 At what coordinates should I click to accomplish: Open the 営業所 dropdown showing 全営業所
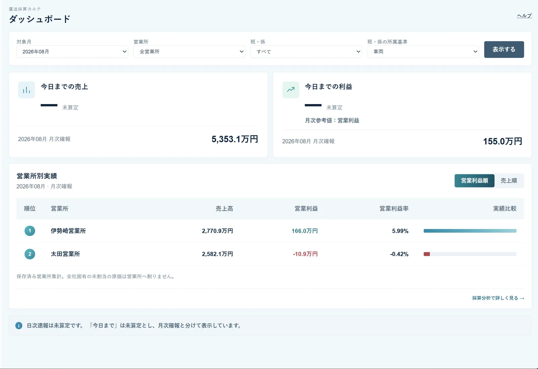point(189,52)
